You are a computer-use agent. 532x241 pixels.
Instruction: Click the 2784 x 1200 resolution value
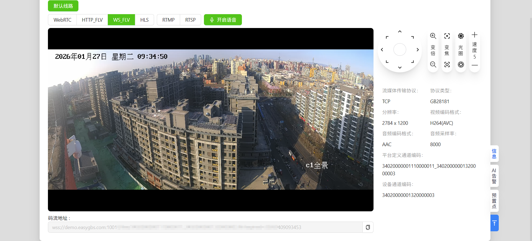pyautogui.click(x=395, y=123)
